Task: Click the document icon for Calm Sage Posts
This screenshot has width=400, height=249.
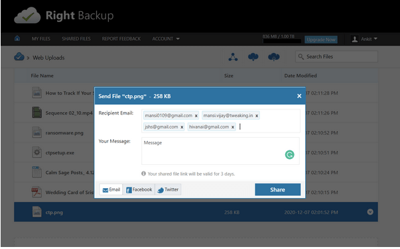Action: (37, 172)
